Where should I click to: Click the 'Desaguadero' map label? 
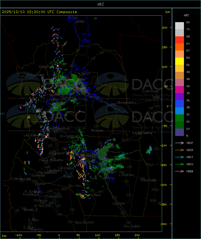pyautogui.click(x=127, y=102)
